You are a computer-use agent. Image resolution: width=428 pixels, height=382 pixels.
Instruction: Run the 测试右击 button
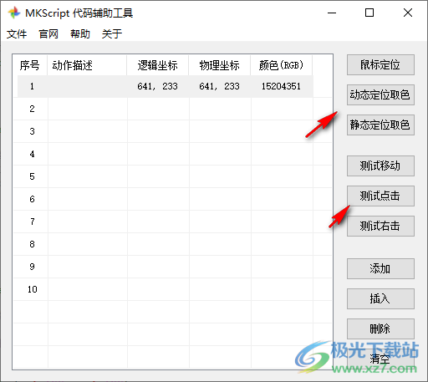(x=380, y=227)
